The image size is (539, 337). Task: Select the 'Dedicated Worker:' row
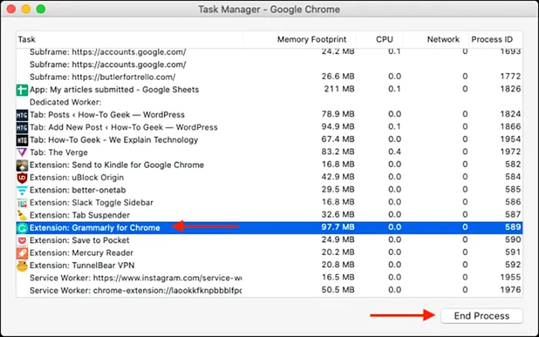coord(269,102)
